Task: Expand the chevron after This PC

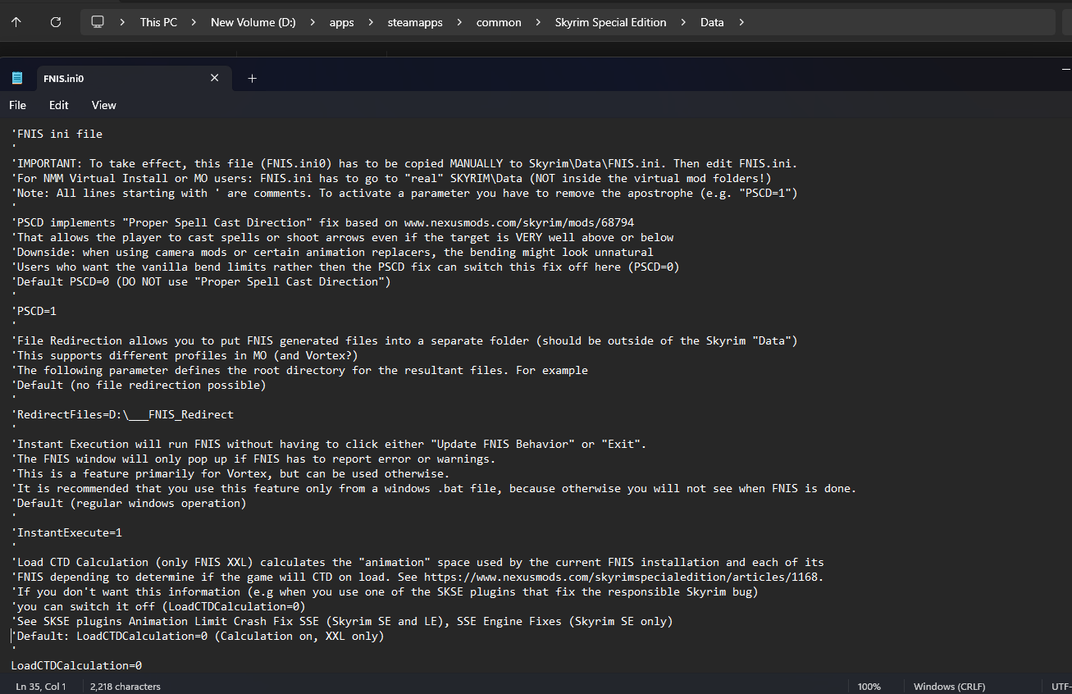Action: coord(194,22)
